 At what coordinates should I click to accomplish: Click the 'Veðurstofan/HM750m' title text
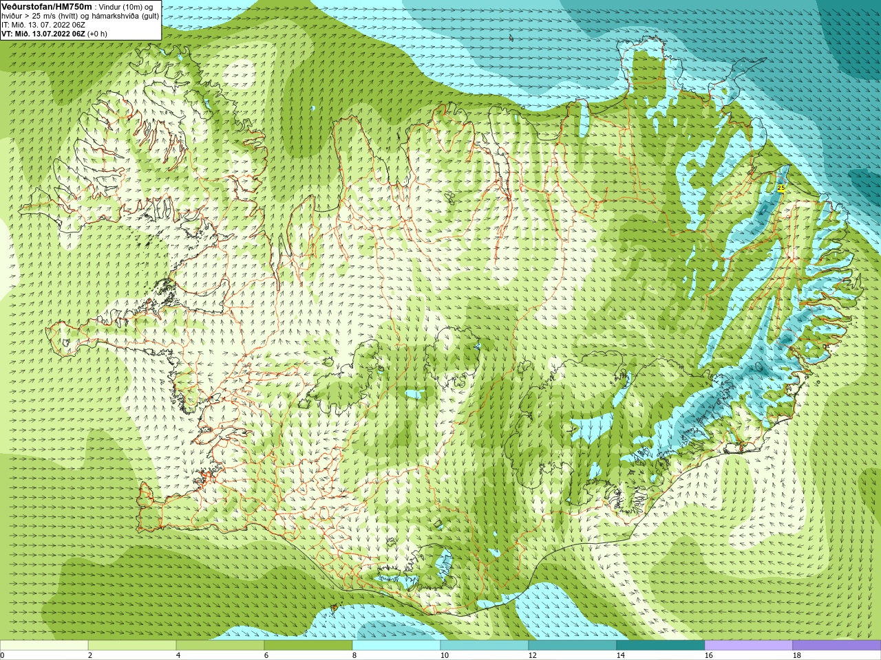click(x=47, y=6)
